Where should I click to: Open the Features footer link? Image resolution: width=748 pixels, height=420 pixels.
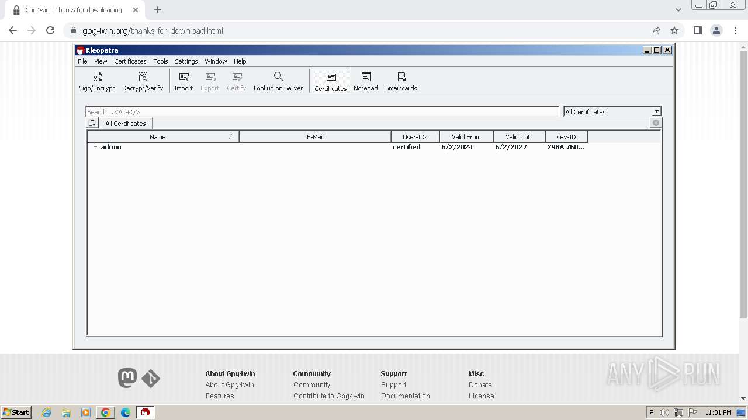tap(220, 396)
